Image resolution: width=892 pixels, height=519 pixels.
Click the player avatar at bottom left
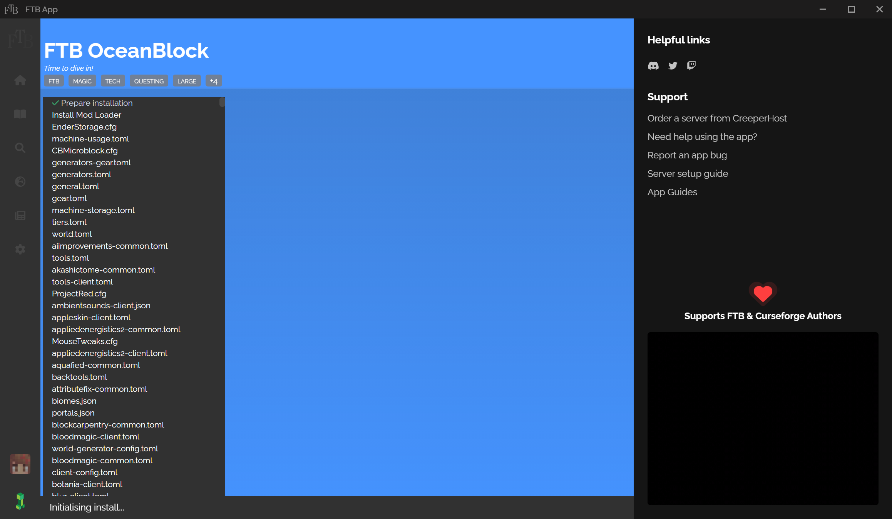pos(20,464)
